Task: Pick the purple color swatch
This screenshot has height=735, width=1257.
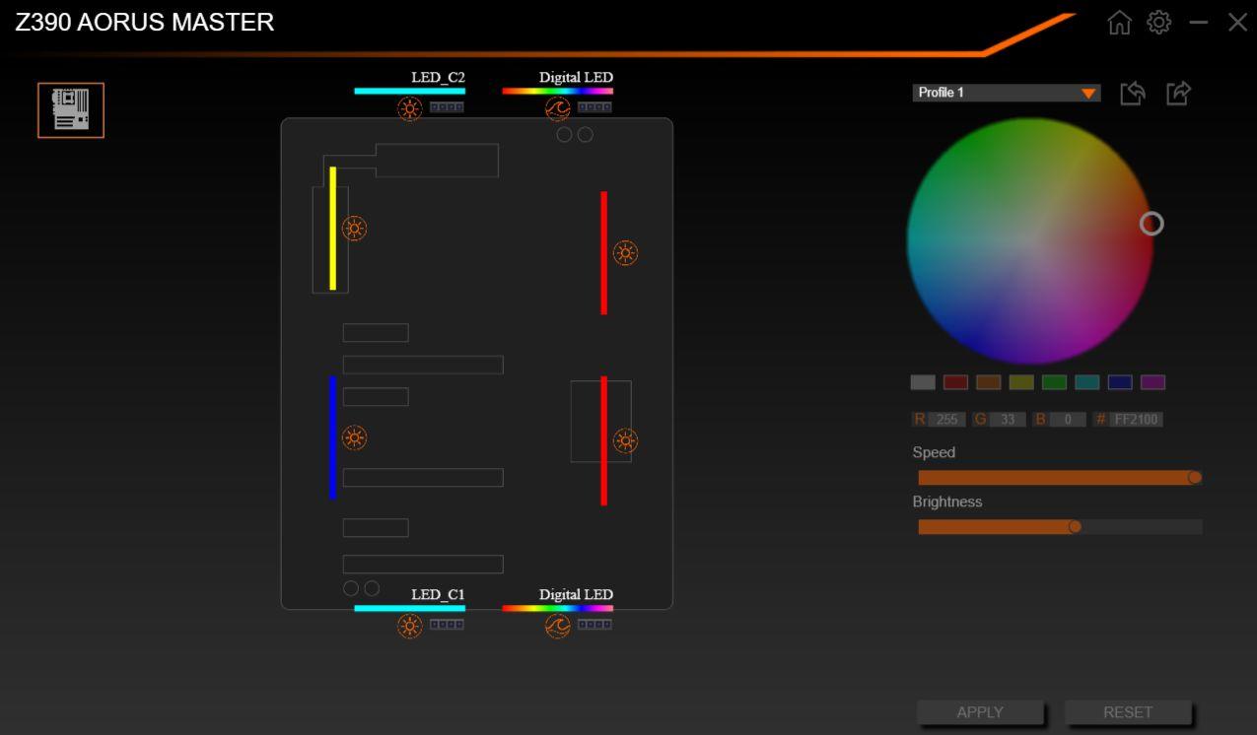Action: tap(1152, 382)
